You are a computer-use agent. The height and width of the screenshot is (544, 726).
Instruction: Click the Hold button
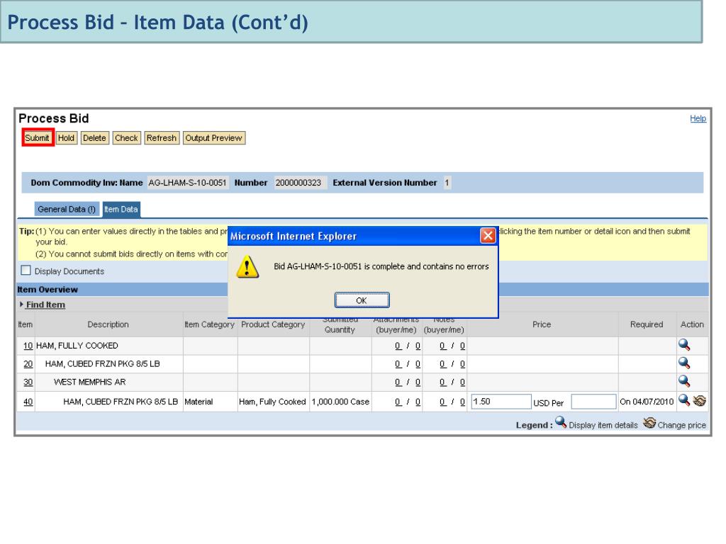(x=67, y=138)
